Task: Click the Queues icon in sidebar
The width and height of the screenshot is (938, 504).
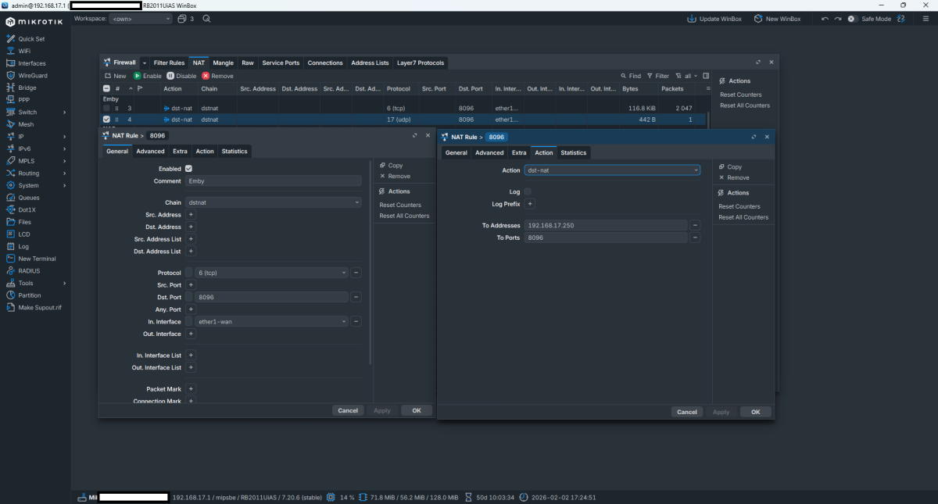Action: pyautogui.click(x=11, y=198)
